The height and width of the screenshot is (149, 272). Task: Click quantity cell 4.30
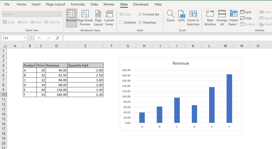click(85, 95)
